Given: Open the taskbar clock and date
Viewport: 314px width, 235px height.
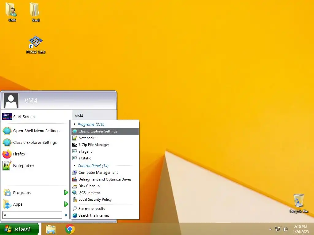Looking at the screenshot, I should [x=301, y=229].
